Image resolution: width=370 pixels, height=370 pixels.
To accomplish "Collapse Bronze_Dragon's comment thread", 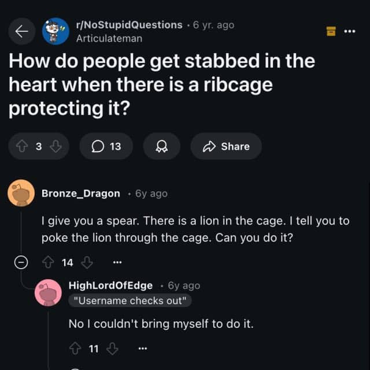I will (21, 262).
